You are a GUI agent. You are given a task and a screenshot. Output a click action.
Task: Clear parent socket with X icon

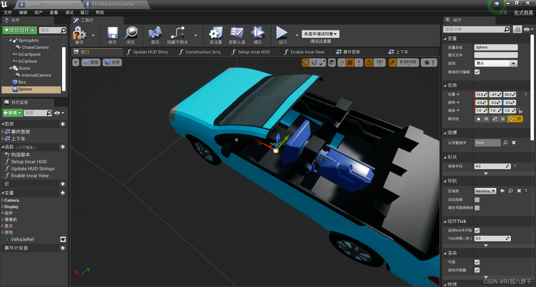514,143
